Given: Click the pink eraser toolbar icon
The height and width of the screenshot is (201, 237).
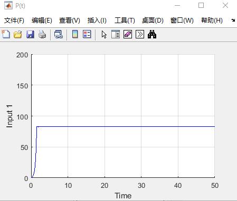Looking at the screenshot, I should (x=128, y=34).
